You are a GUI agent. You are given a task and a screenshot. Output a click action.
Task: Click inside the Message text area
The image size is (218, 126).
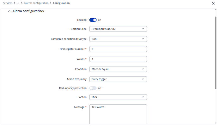(x=118, y=114)
